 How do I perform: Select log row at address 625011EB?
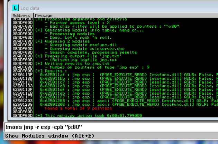22,93
